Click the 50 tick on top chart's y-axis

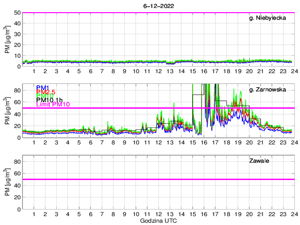[x=16, y=13]
